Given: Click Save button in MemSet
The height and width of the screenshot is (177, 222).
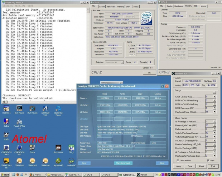Looking at the screenshot, I should (190, 166).
